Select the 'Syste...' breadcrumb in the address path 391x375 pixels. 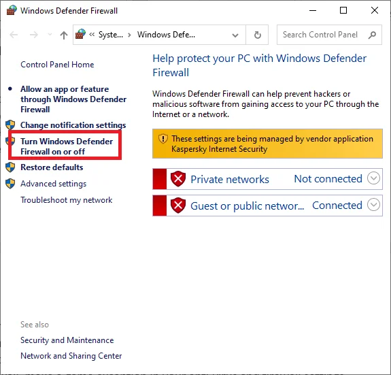[111, 35]
